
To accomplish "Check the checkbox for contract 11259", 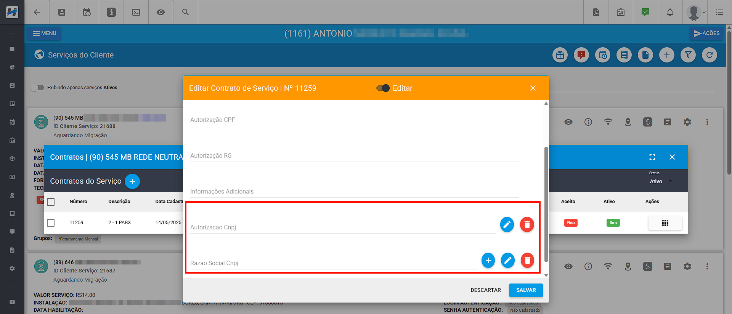I will [x=51, y=223].
